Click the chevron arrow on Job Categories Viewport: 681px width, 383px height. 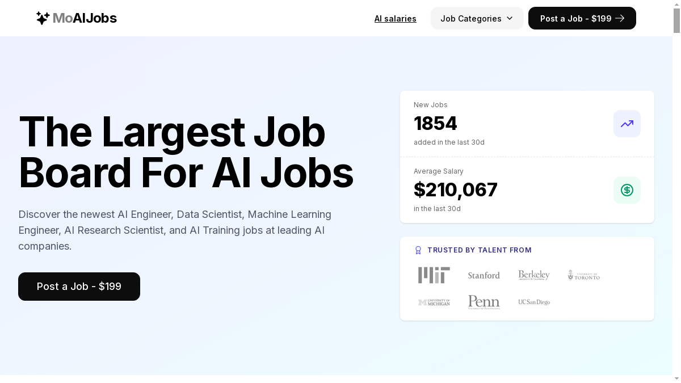pyautogui.click(x=510, y=19)
